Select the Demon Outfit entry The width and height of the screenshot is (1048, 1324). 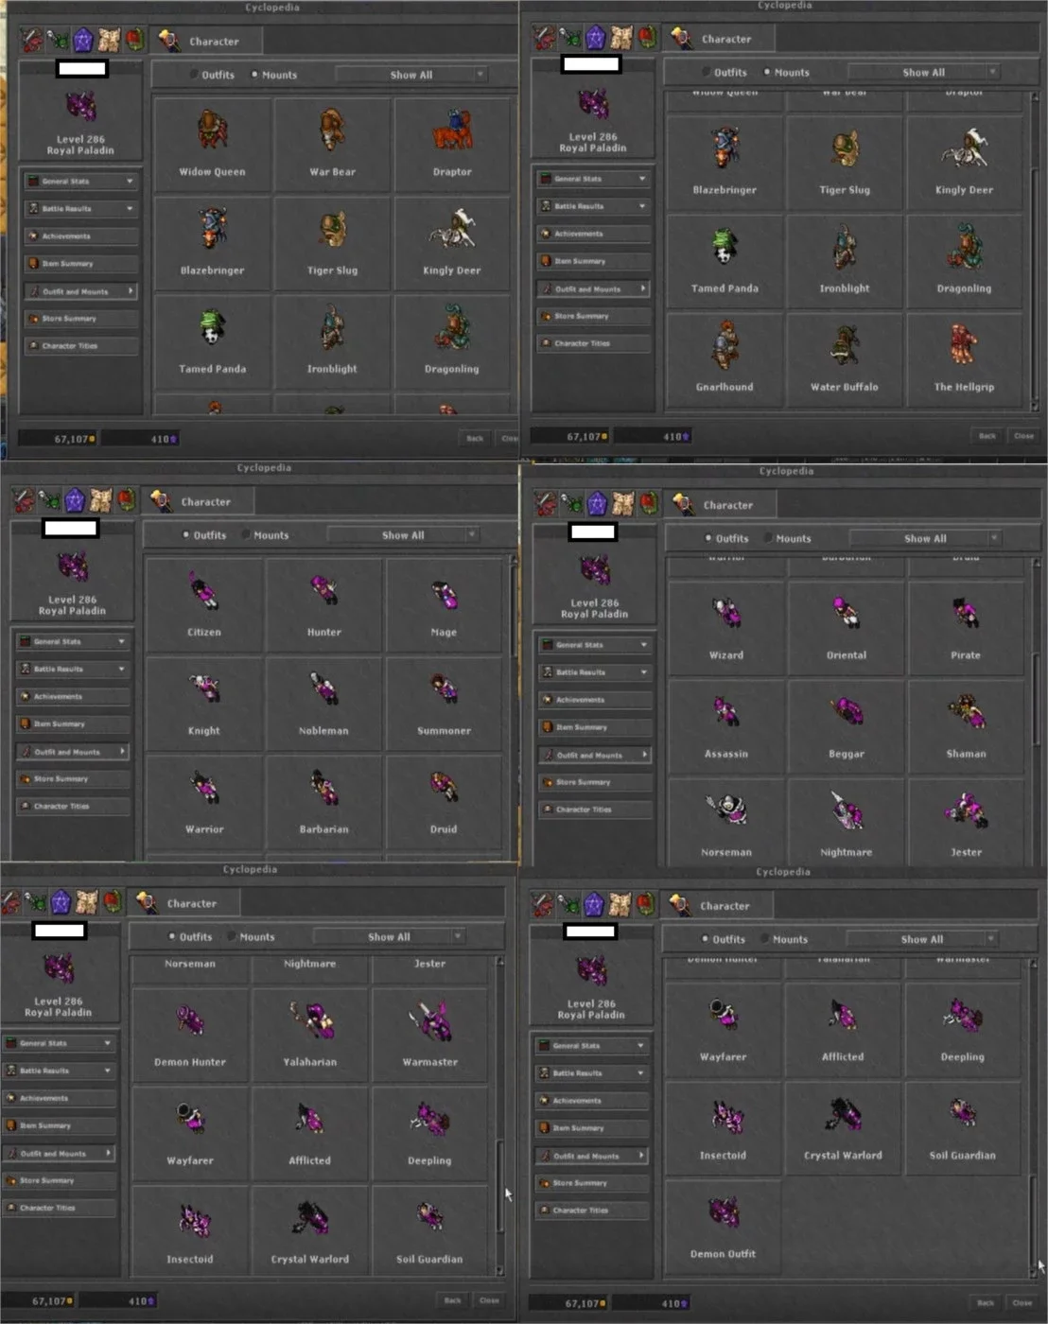[723, 1227]
